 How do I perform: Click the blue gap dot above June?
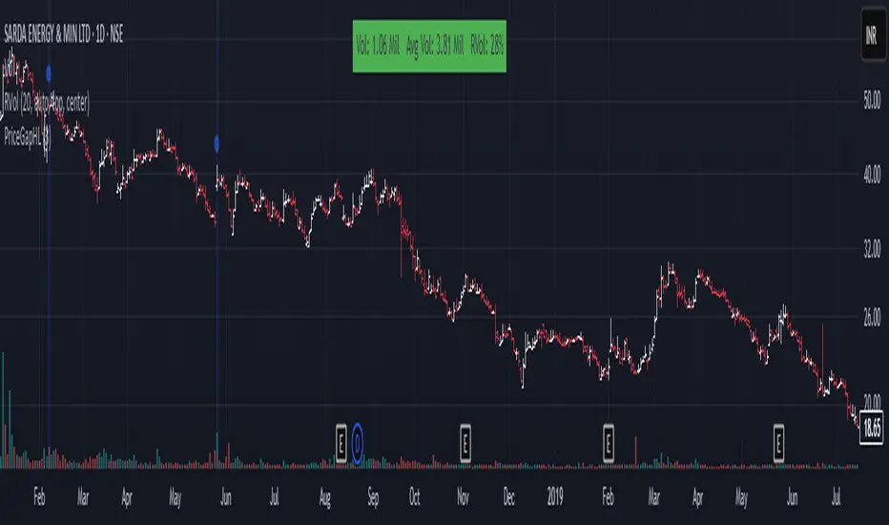coord(217,144)
